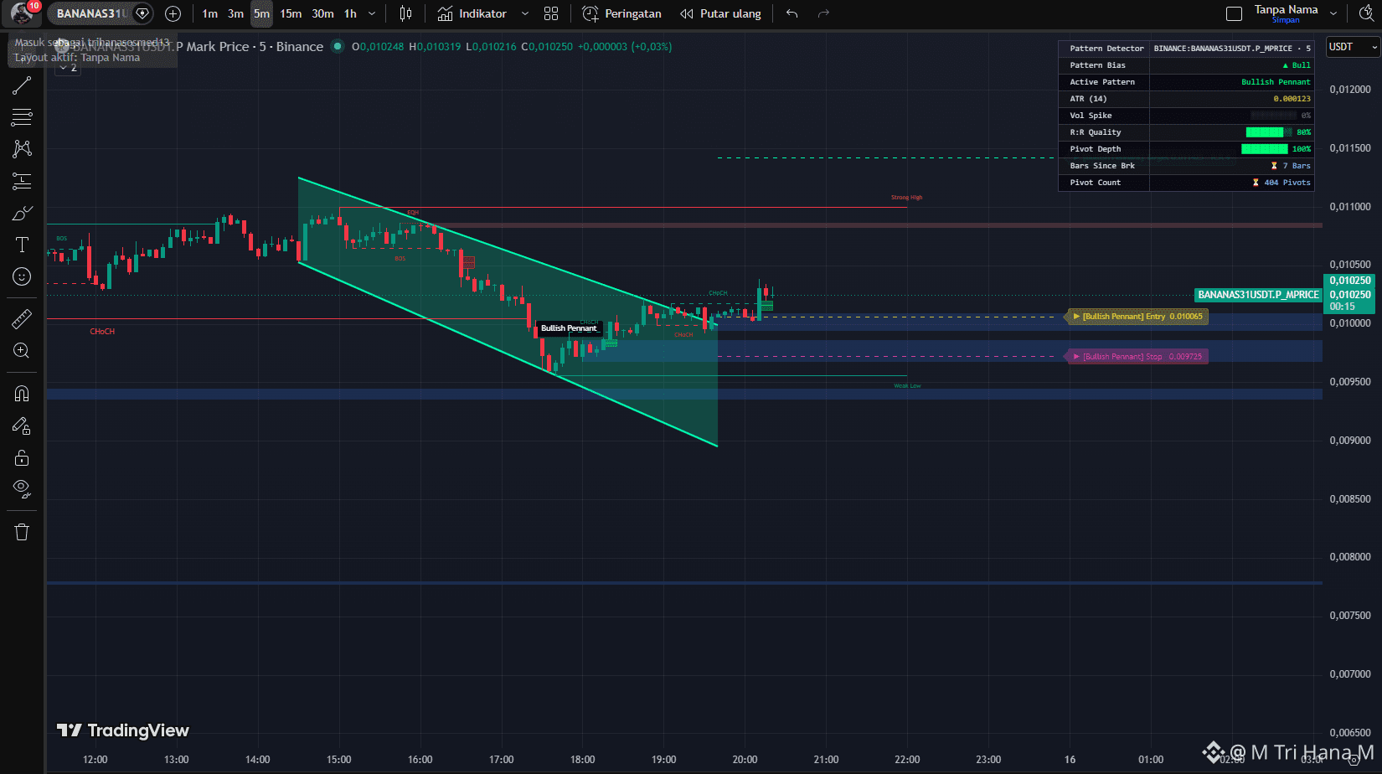The image size is (1382, 774).
Task: Click the ATR (14) value 0.000123
Action: point(1292,99)
